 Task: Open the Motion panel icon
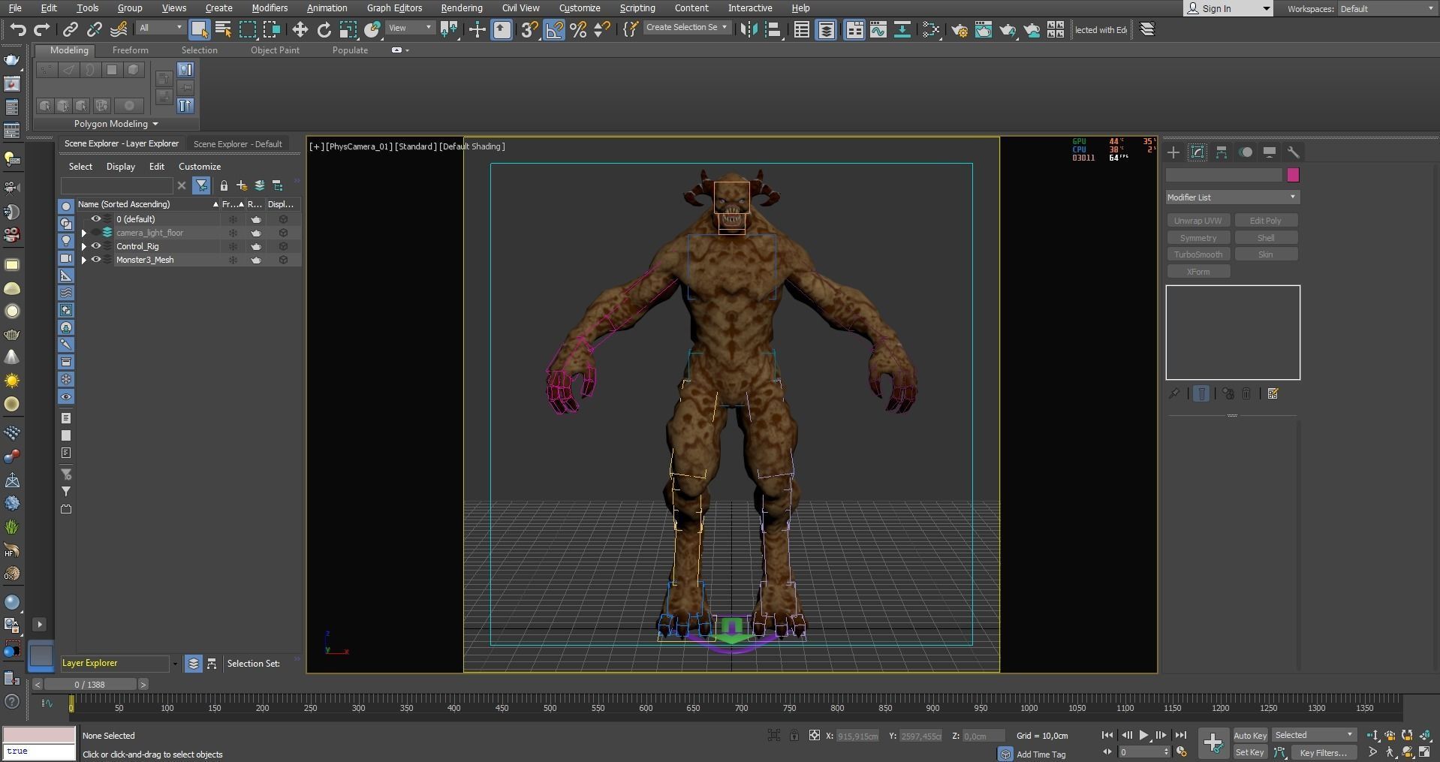1246,152
